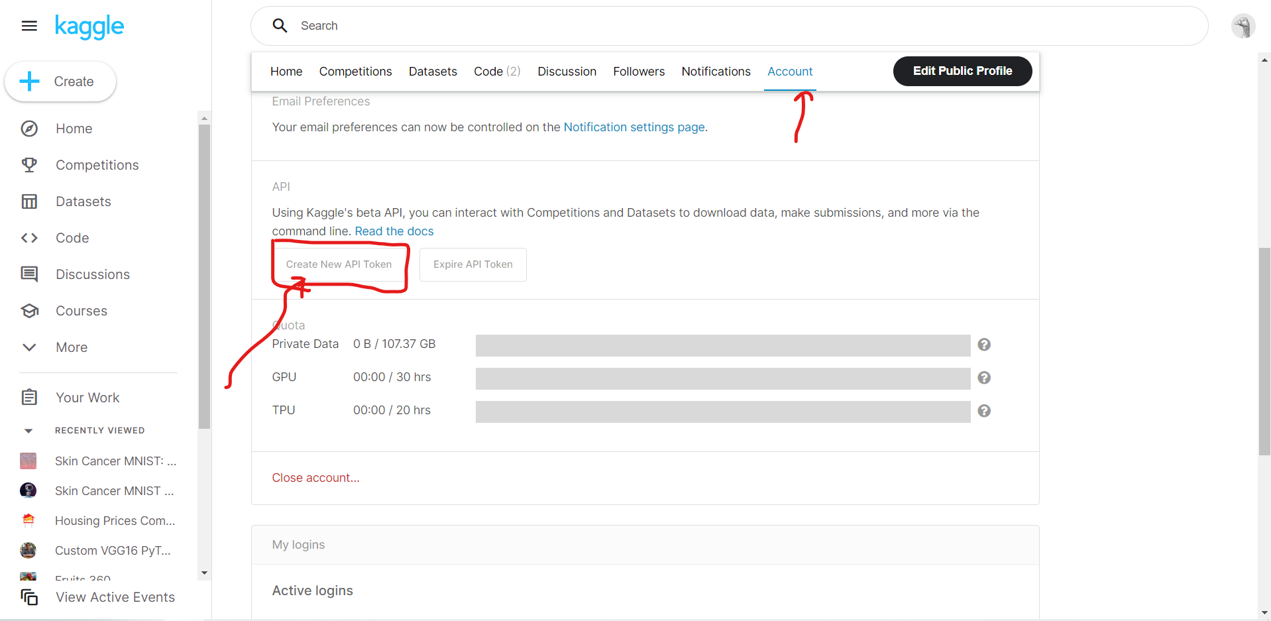Switch to the Followers tab

[x=639, y=72]
